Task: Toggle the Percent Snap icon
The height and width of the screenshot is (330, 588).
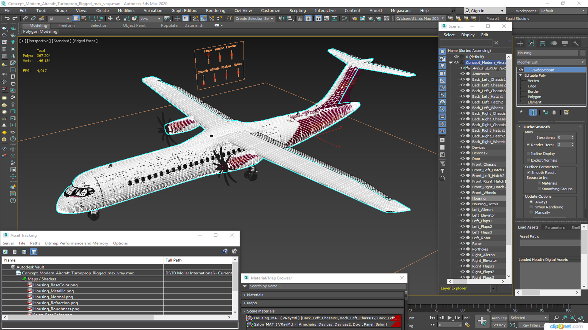Action: tap(211, 19)
